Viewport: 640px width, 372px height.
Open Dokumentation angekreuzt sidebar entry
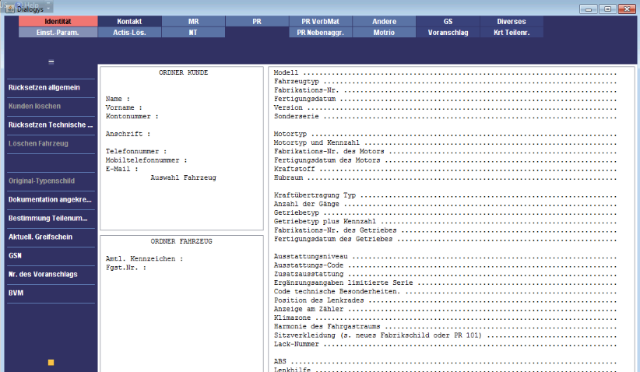pos(51,200)
